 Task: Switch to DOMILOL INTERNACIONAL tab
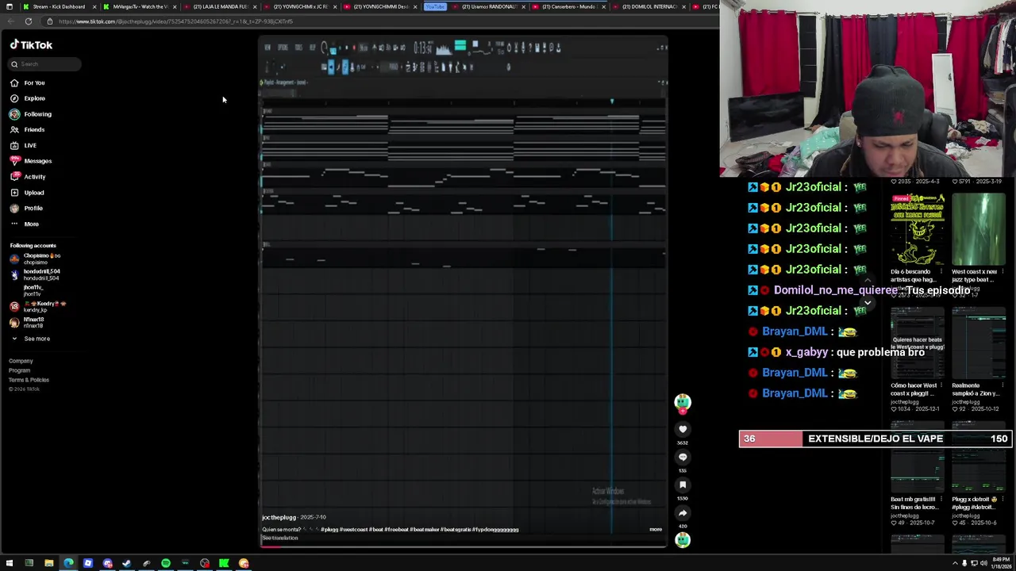649,6
